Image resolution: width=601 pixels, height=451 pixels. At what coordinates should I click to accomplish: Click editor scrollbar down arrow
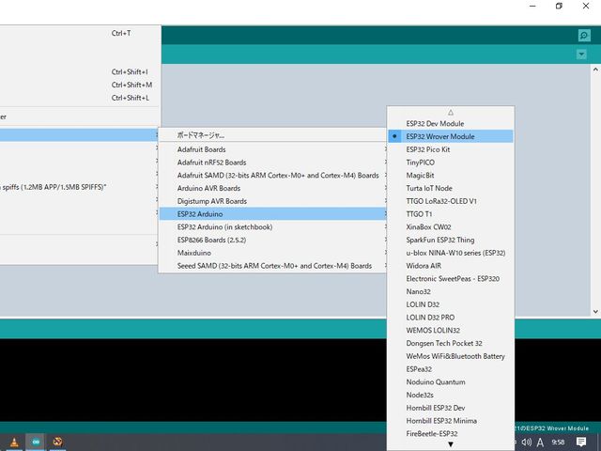pyautogui.click(x=595, y=311)
